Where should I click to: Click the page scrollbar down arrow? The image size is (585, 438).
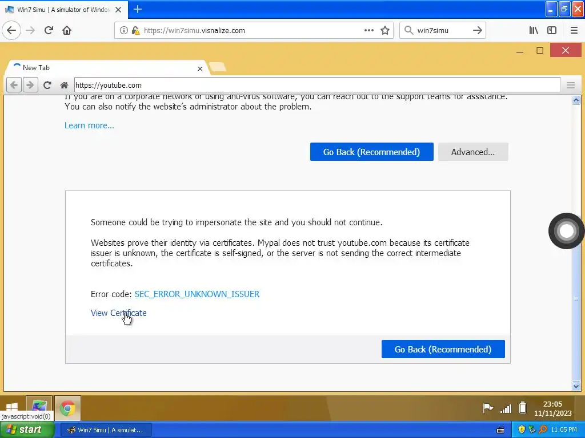point(576,386)
